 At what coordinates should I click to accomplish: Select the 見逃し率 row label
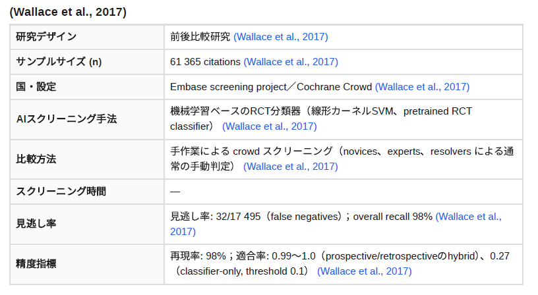pyautogui.click(x=36, y=224)
